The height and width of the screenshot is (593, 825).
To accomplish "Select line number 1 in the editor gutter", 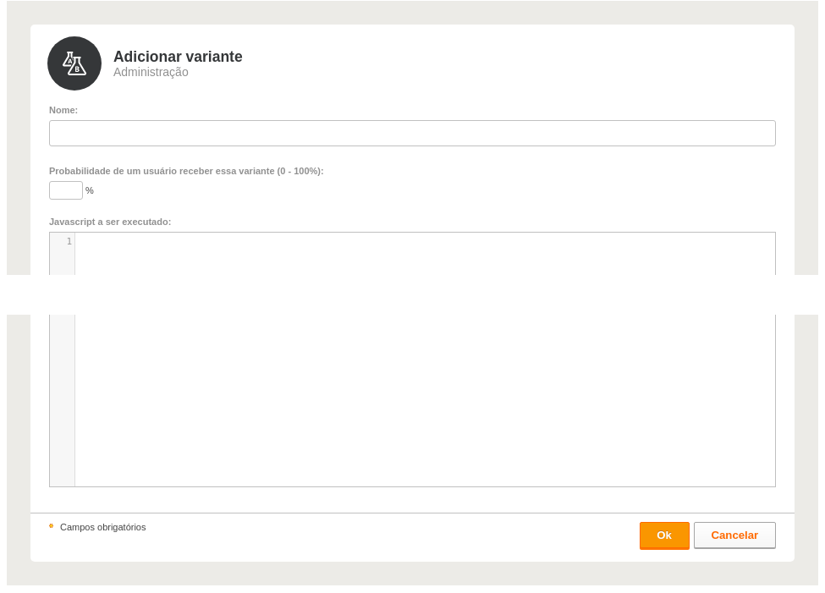I will [69, 242].
